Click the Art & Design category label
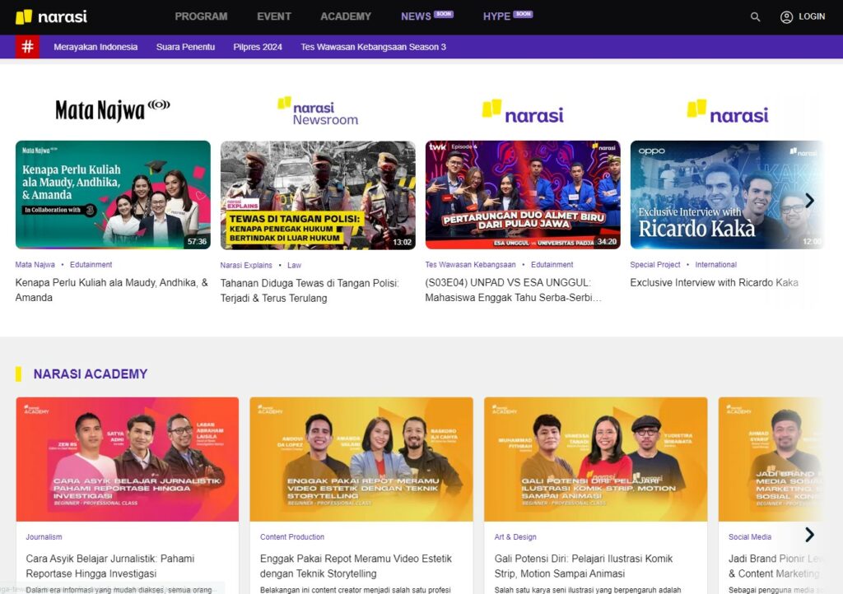 (515, 537)
